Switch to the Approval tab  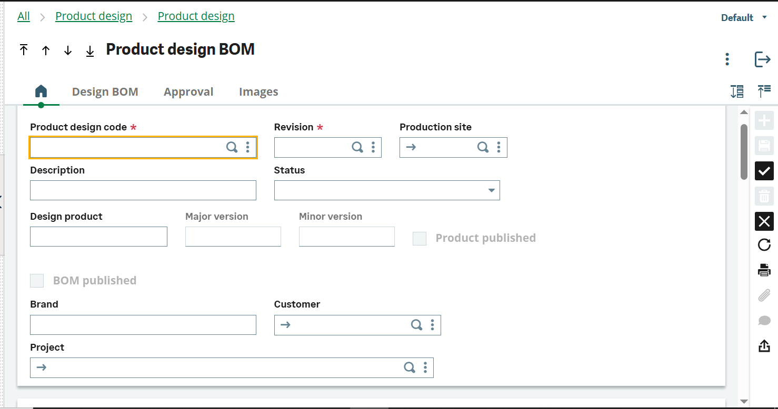[188, 91]
